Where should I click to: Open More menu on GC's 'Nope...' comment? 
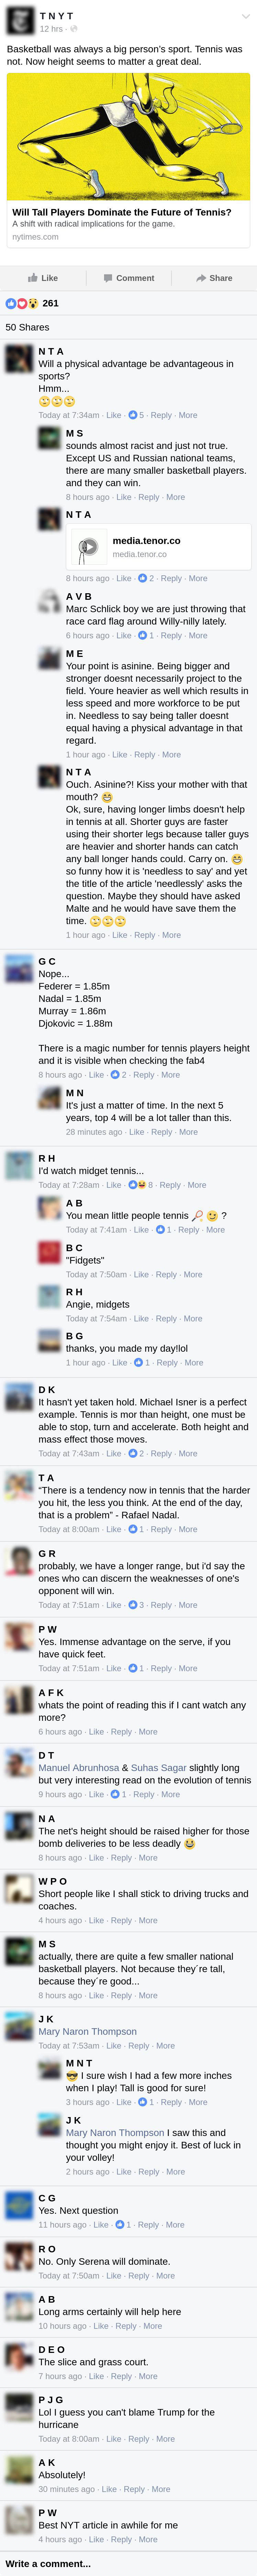[x=170, y=1075]
